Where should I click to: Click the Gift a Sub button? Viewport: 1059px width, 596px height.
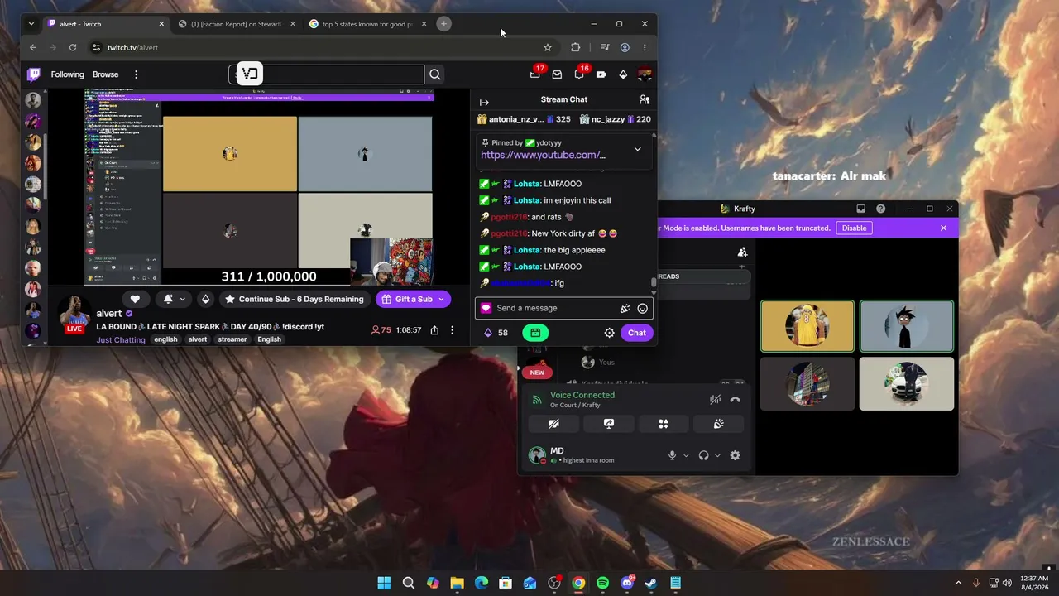[x=406, y=299]
